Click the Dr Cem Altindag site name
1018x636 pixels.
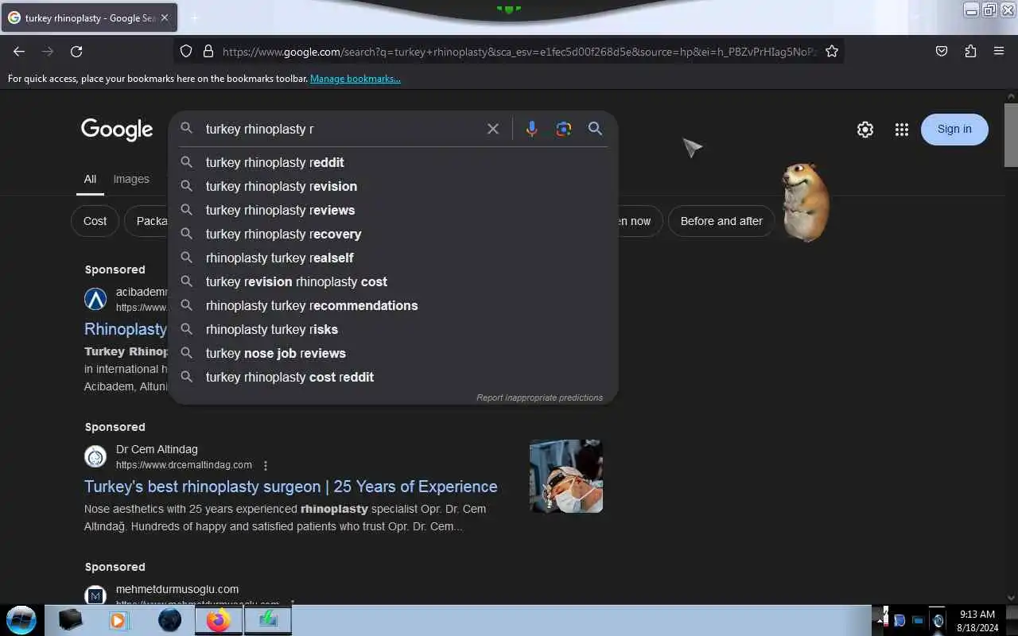click(157, 449)
